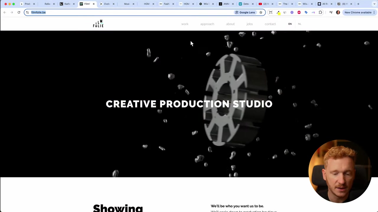Go back in browser history

[x=5, y=12]
